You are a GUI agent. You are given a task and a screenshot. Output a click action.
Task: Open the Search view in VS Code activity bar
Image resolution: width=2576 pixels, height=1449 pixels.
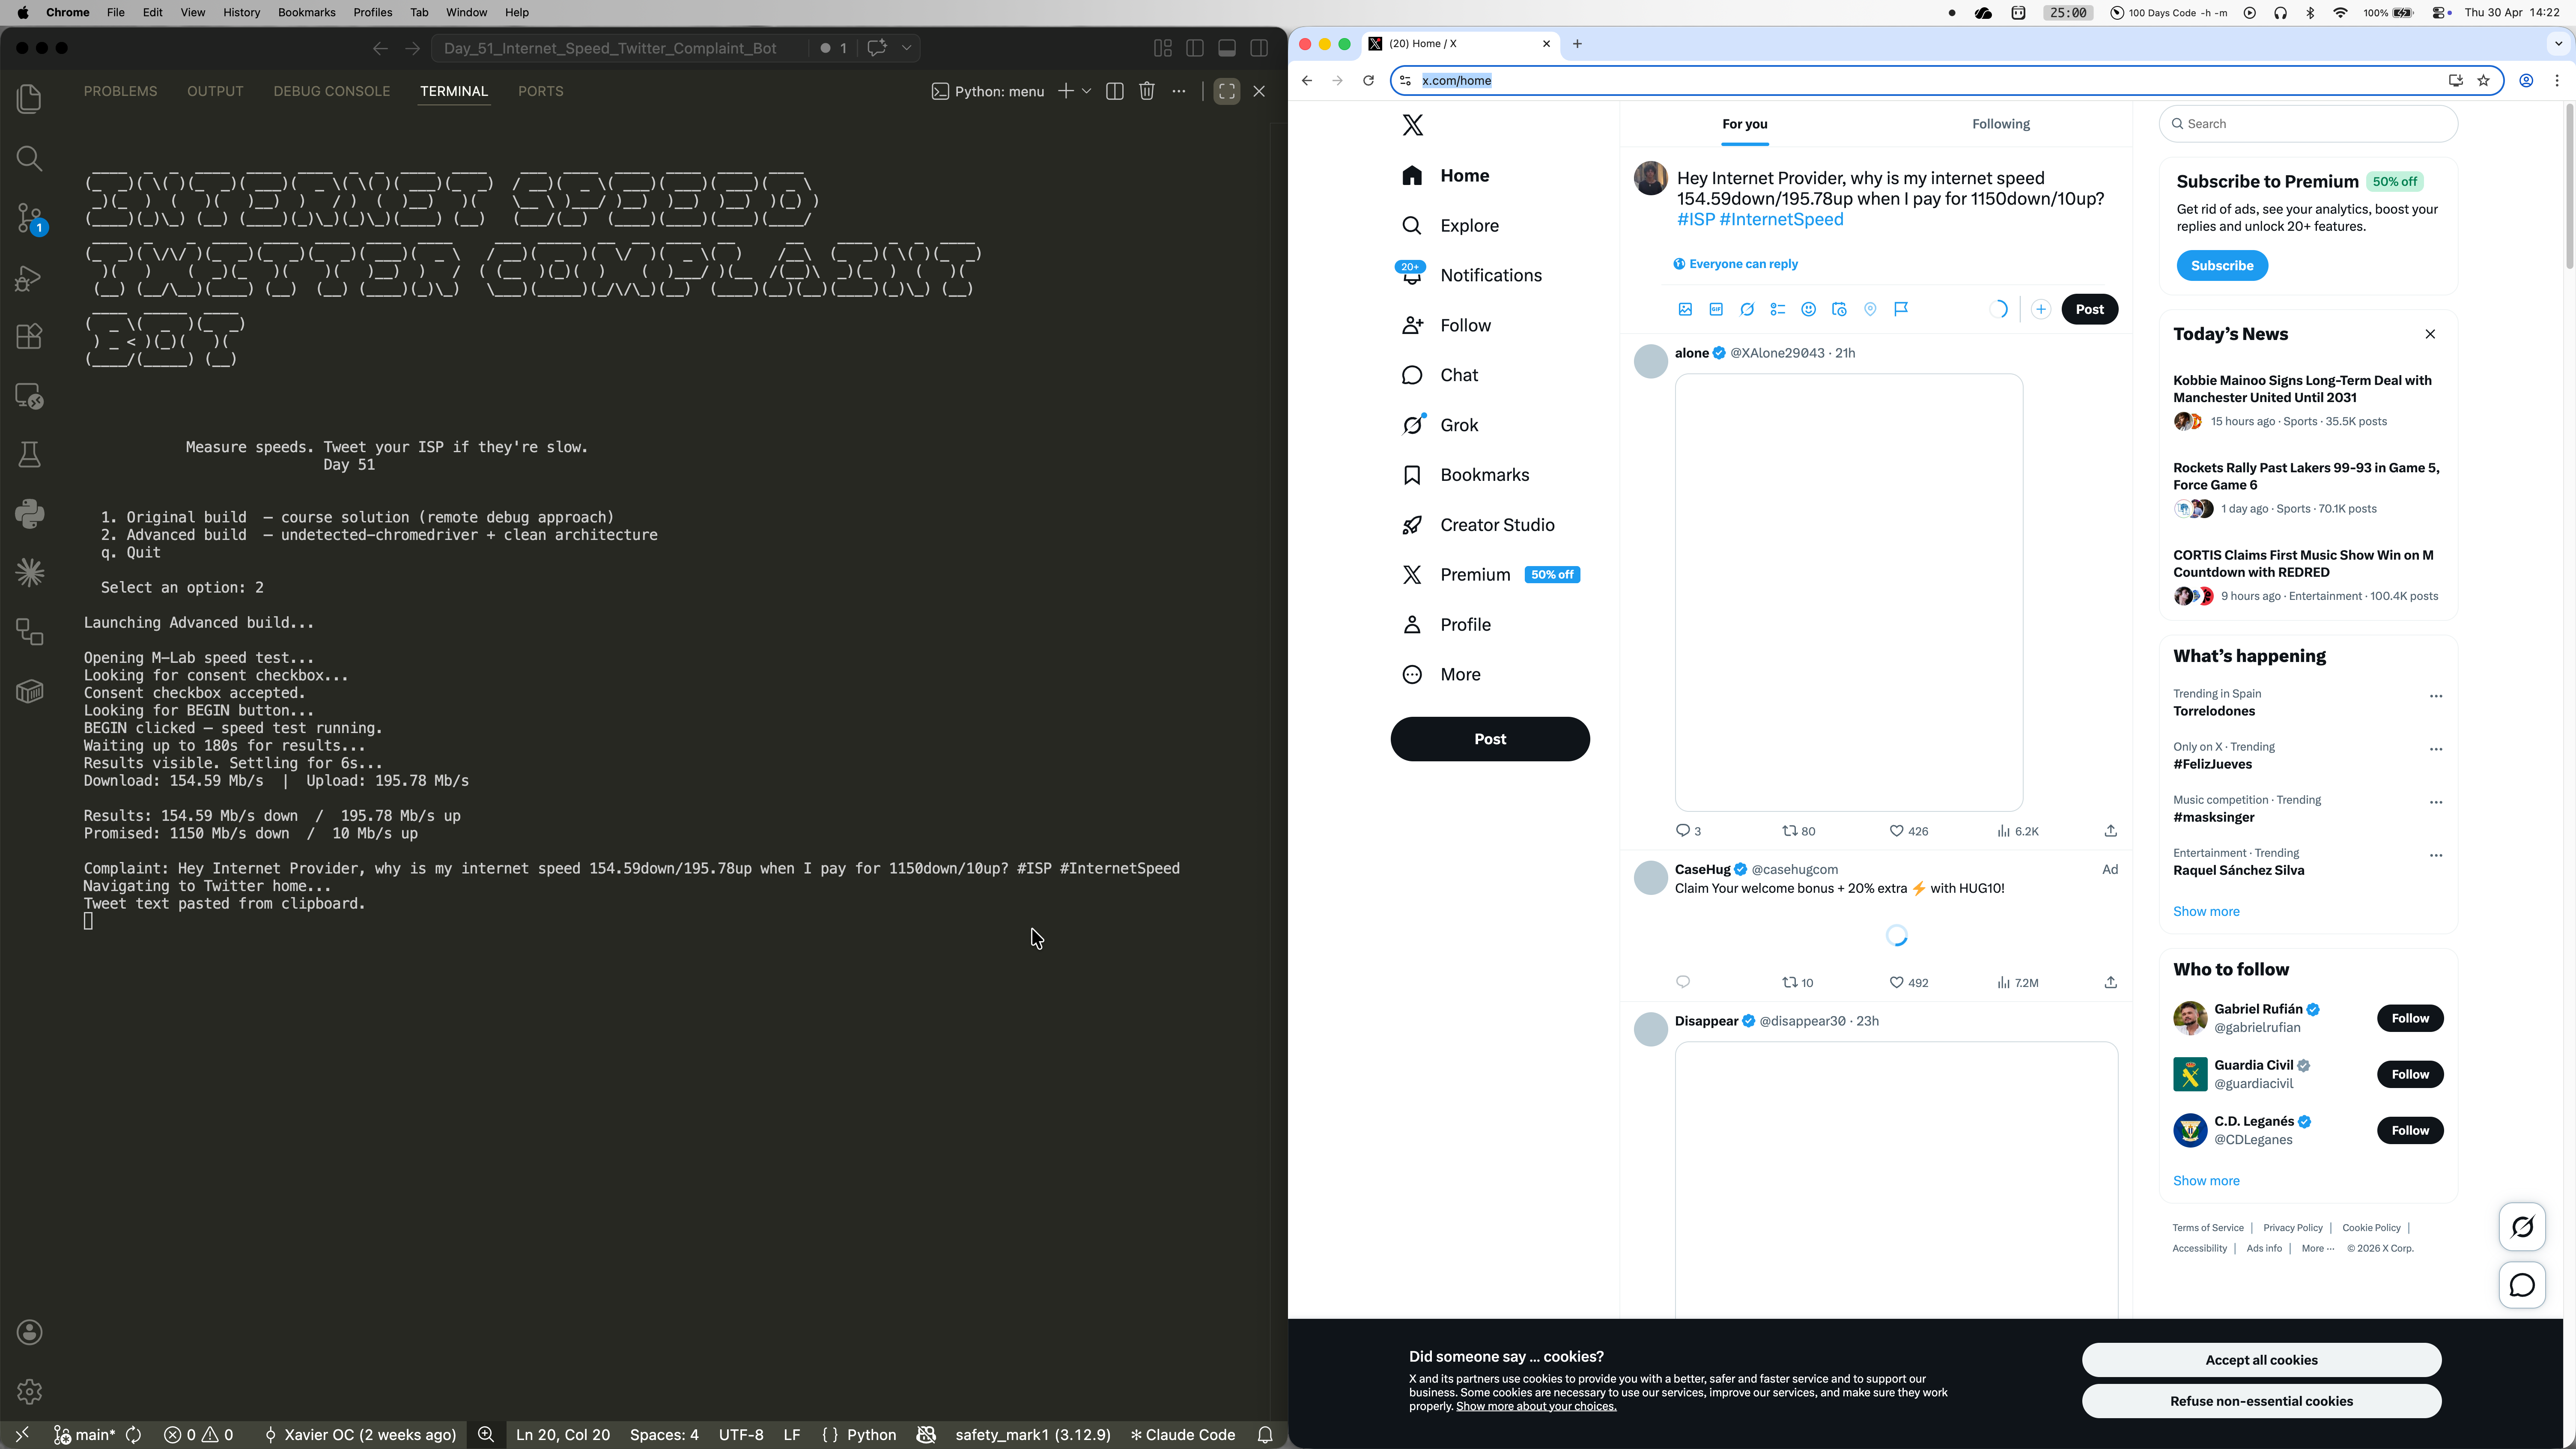click(x=29, y=158)
